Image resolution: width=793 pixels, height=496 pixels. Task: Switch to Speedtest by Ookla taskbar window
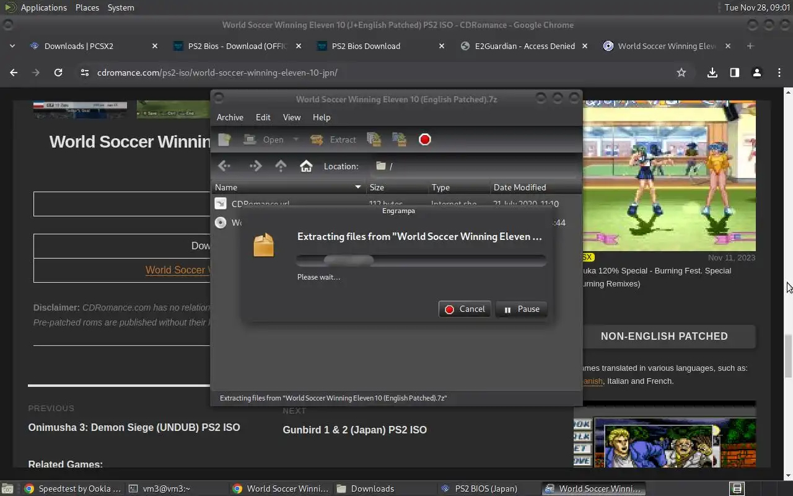(x=72, y=489)
